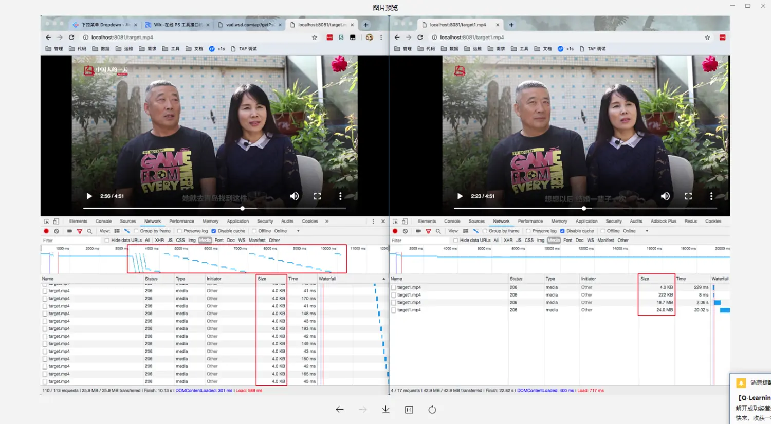Open more options on the left video player
The width and height of the screenshot is (771, 424).
pyautogui.click(x=340, y=196)
